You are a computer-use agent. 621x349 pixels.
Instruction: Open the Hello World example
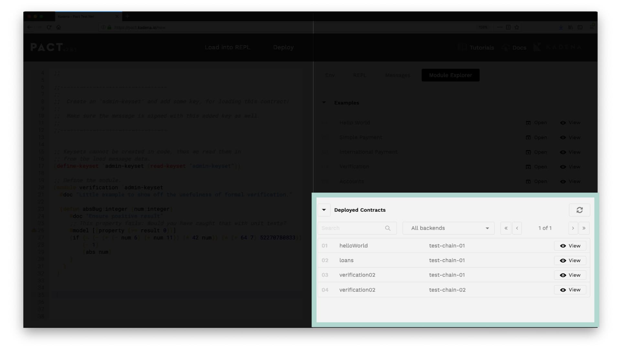click(537, 123)
